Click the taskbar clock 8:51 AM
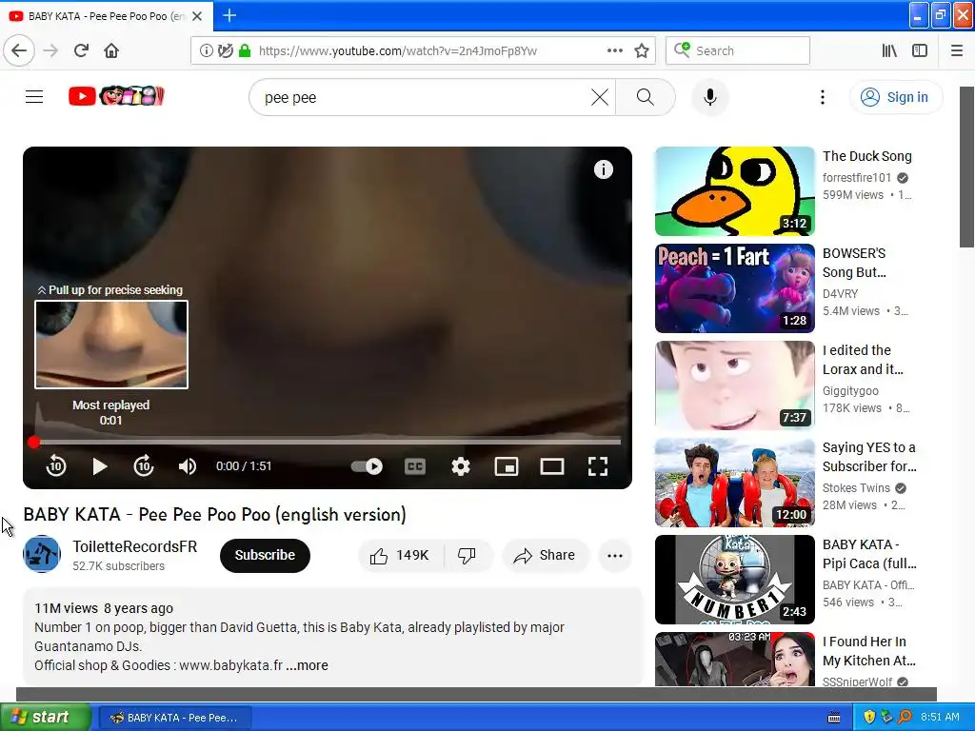This screenshot has width=975, height=731. point(940,717)
